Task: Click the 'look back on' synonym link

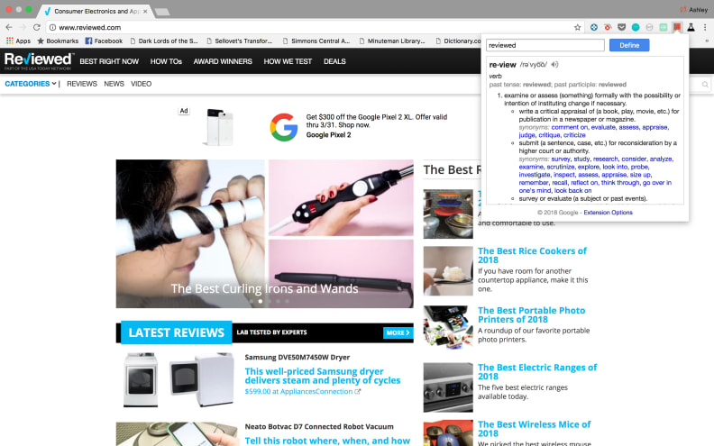Action: tap(572, 191)
